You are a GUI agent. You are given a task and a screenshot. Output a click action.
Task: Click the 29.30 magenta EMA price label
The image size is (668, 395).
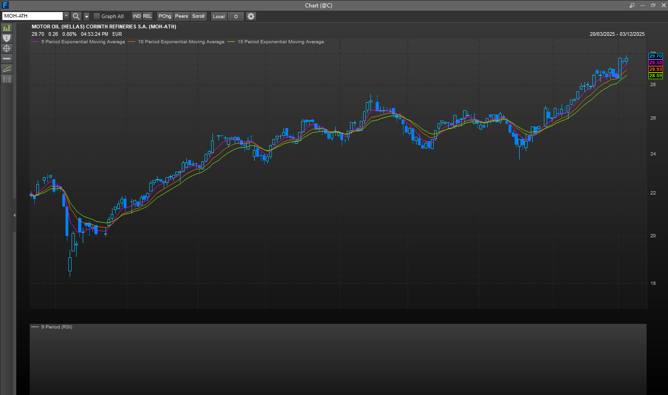pyautogui.click(x=655, y=63)
